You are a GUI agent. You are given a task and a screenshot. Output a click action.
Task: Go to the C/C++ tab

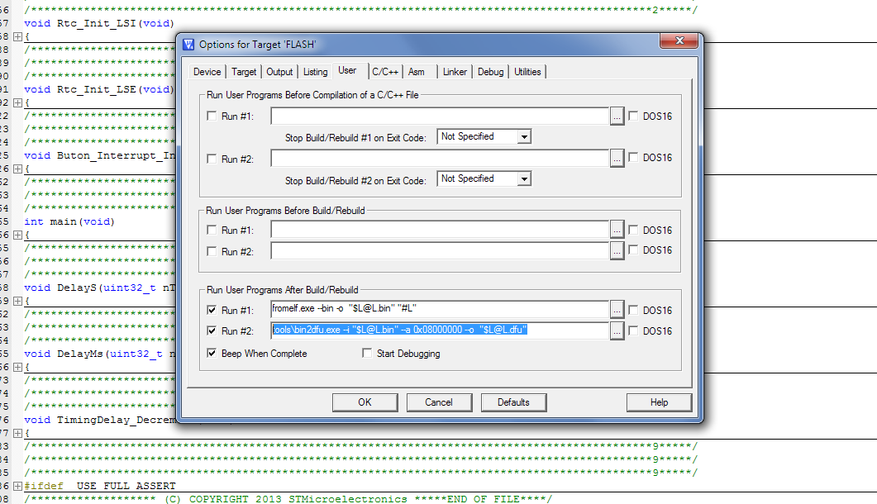tap(385, 72)
